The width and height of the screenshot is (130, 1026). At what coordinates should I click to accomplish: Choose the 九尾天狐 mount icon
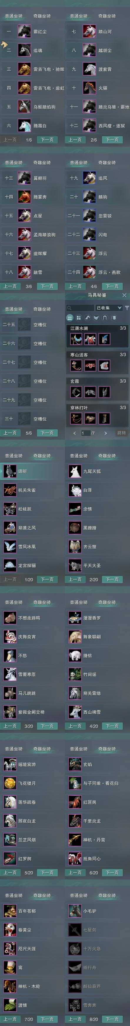pyautogui.click(x=75, y=471)
